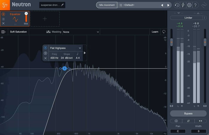
Task: Toggle the mono sum overlapping circles icon
Action: [176, 121]
